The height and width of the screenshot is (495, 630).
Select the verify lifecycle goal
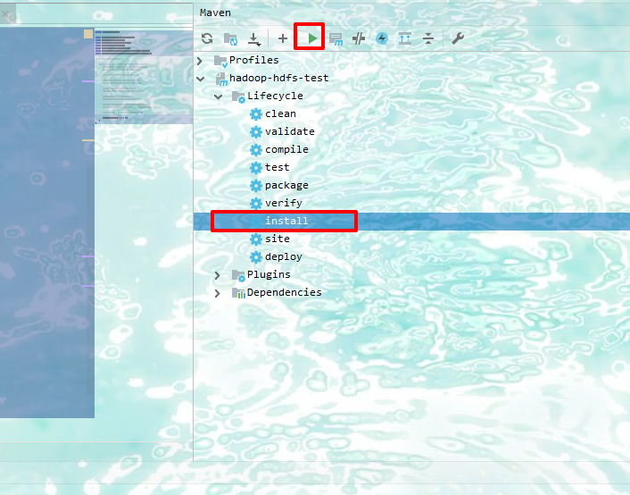pos(283,203)
